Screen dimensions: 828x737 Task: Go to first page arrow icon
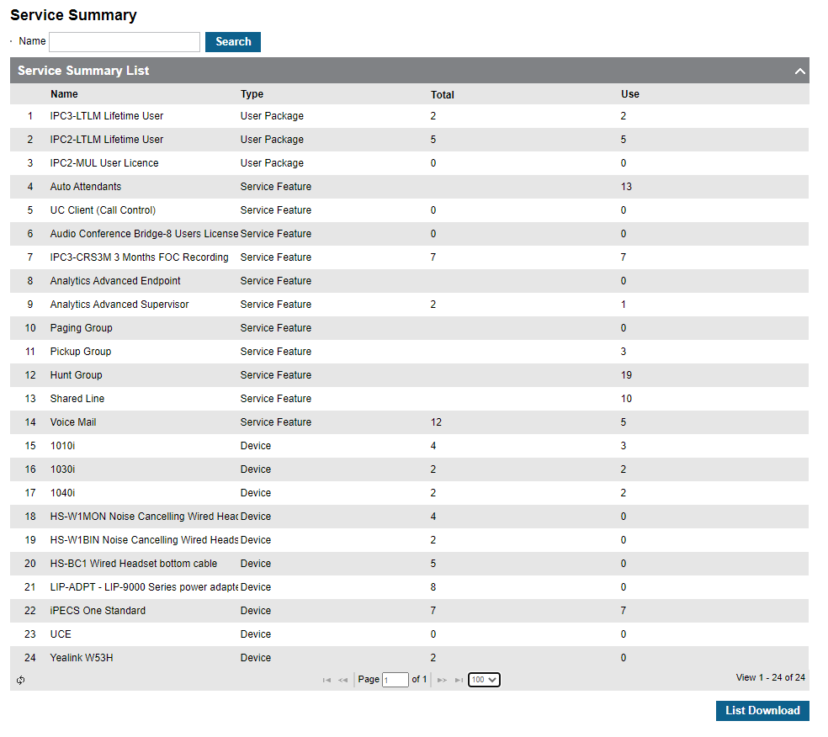coord(326,680)
